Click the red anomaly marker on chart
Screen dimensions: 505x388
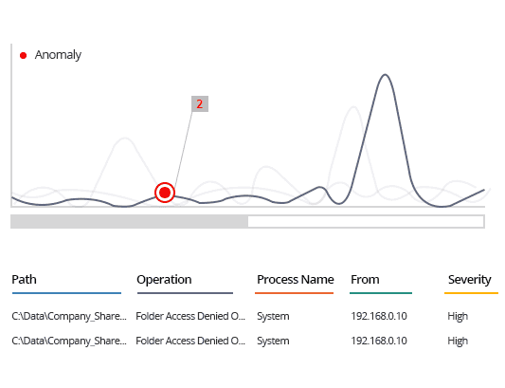pyautogui.click(x=165, y=193)
